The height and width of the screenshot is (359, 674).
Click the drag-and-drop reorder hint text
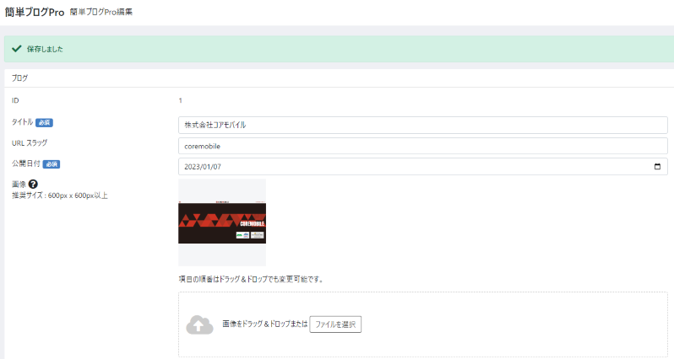click(251, 279)
